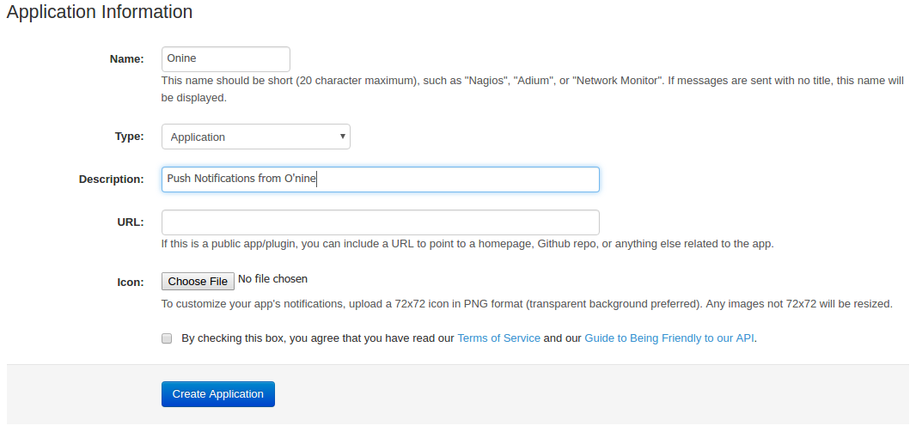Click the help text below the URL field
The width and height of the screenshot is (916, 432).
coord(467,244)
